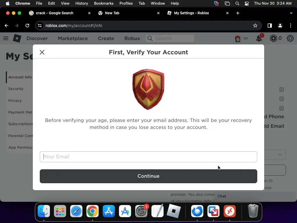Open the settings gear icon
This screenshot has height=223, width=297.
tap(290, 38)
